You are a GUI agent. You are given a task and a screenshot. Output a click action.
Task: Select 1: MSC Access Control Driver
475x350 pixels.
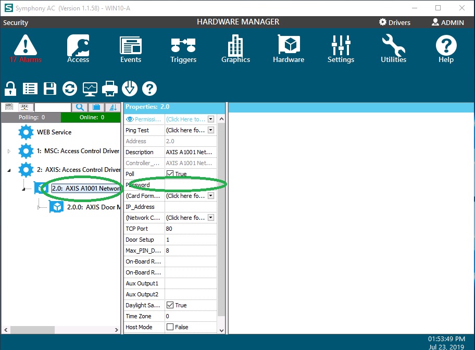[78, 151]
